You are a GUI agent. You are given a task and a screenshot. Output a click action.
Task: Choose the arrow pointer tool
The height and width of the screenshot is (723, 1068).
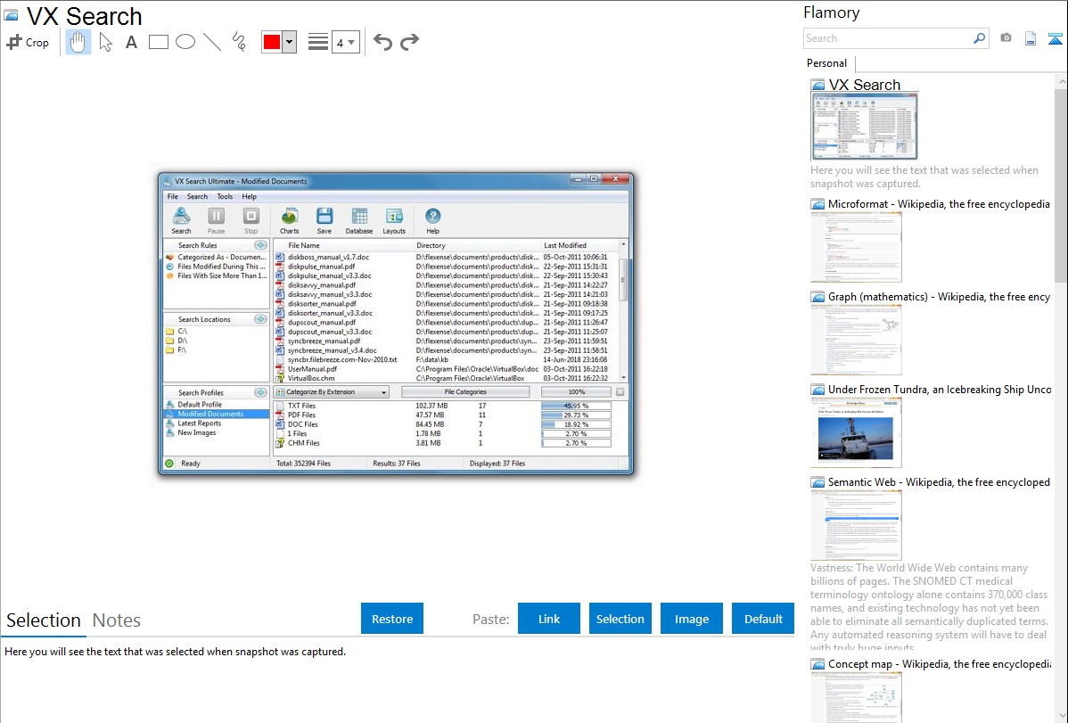105,42
